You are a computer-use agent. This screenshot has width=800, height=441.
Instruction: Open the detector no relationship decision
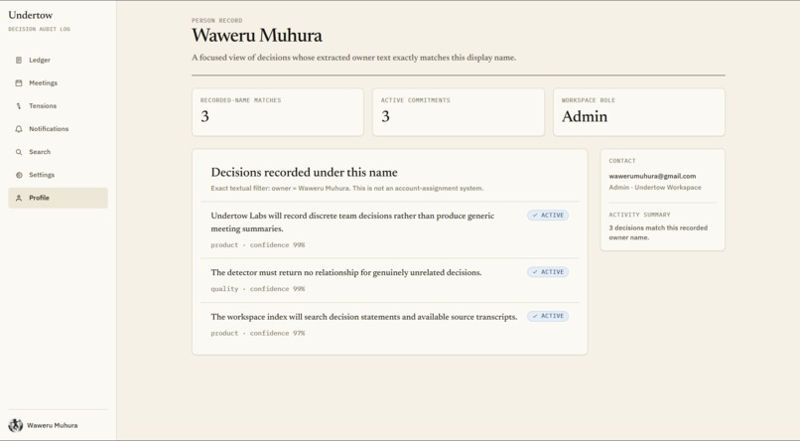pyautogui.click(x=390, y=280)
